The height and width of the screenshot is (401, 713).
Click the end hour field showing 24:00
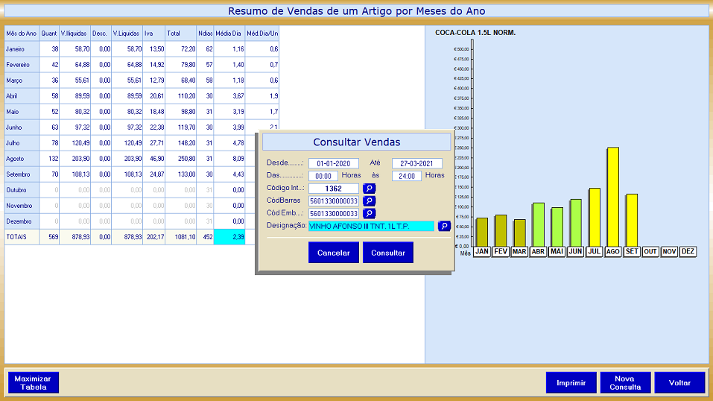pos(407,176)
